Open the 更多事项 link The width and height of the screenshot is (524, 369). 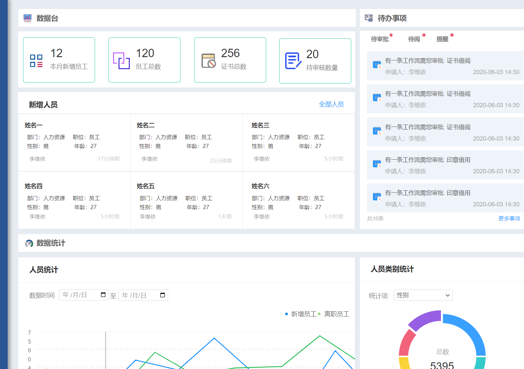coord(509,218)
